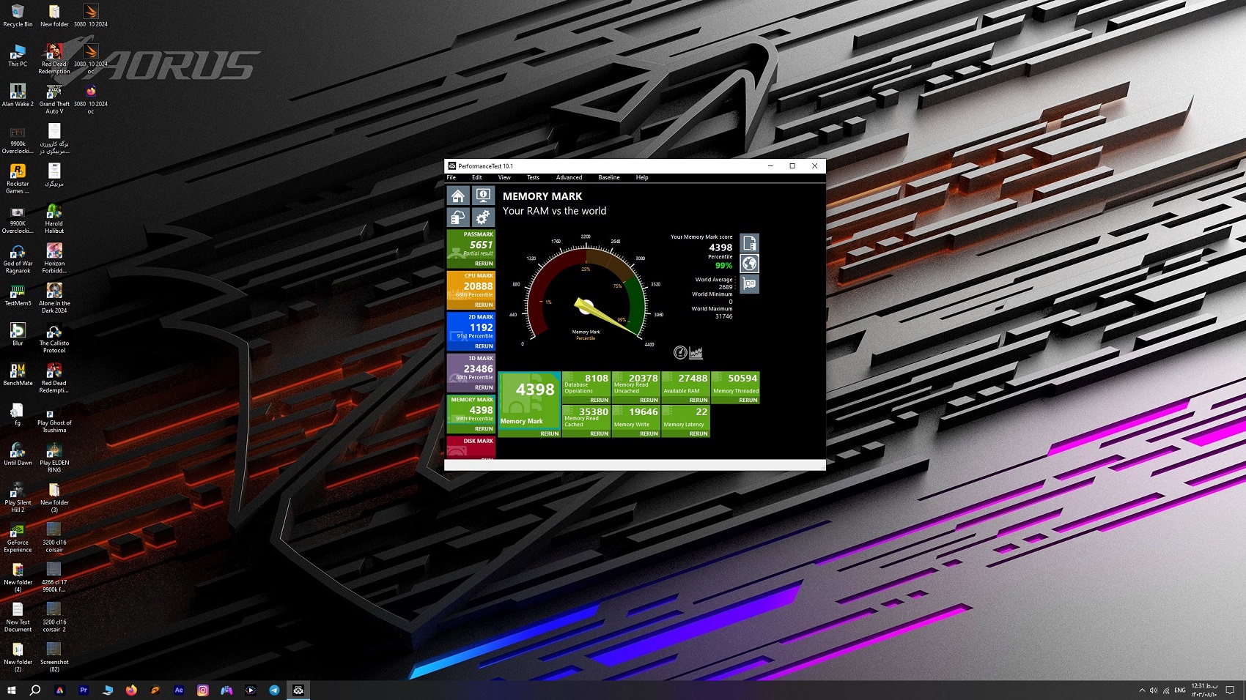This screenshot has width=1246, height=700.
Task: Open the View menu
Action: coord(504,177)
